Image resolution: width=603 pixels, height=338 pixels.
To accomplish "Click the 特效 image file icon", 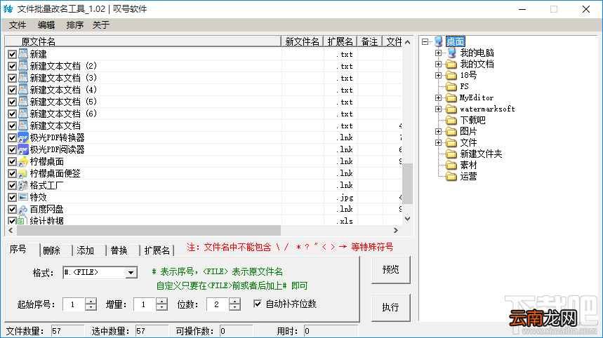I will point(23,197).
